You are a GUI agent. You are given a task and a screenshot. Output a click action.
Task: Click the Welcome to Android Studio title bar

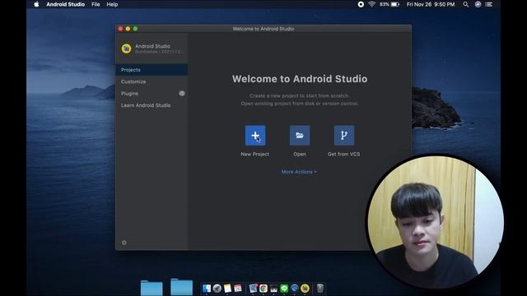263,29
